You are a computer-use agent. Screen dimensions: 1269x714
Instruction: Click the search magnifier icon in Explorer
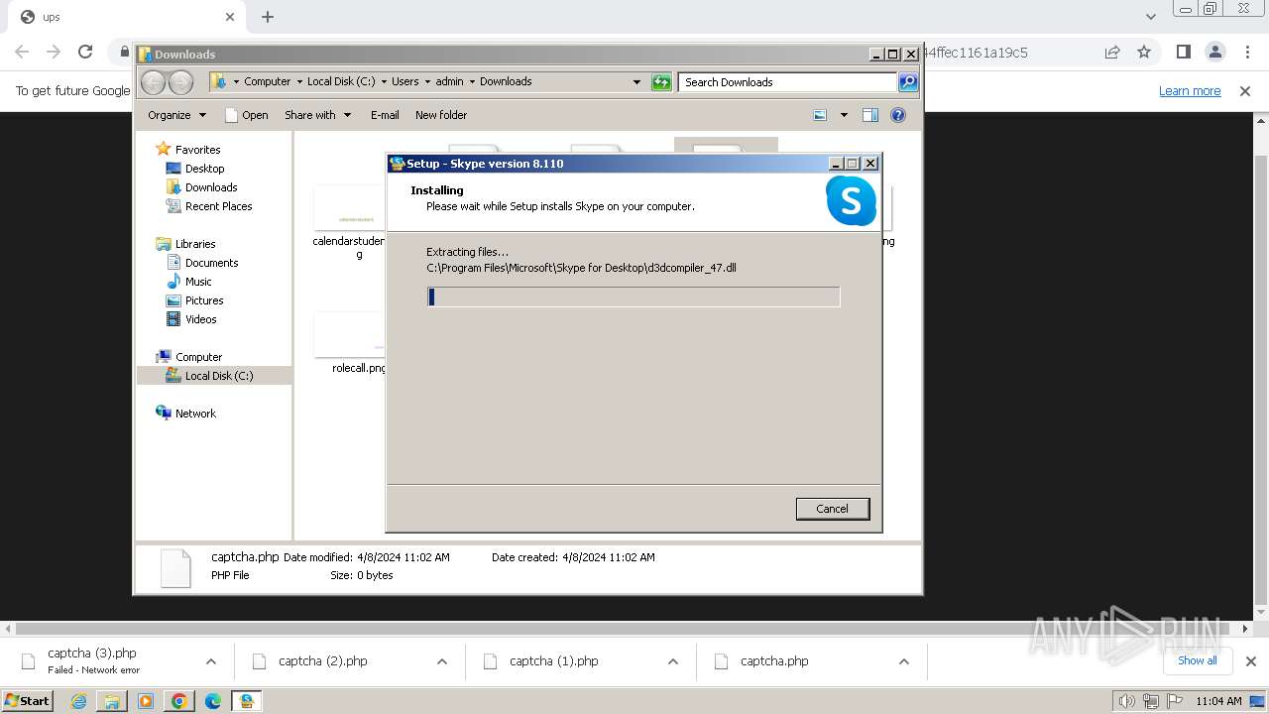(x=908, y=82)
